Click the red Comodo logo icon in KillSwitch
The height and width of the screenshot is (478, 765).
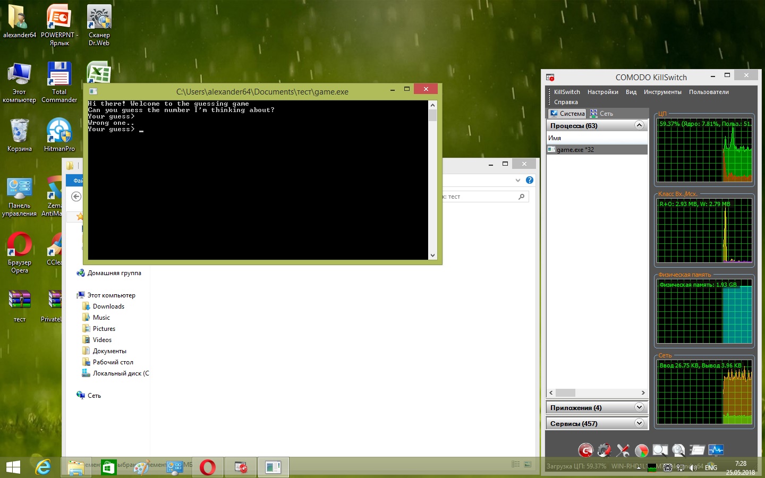pos(585,450)
